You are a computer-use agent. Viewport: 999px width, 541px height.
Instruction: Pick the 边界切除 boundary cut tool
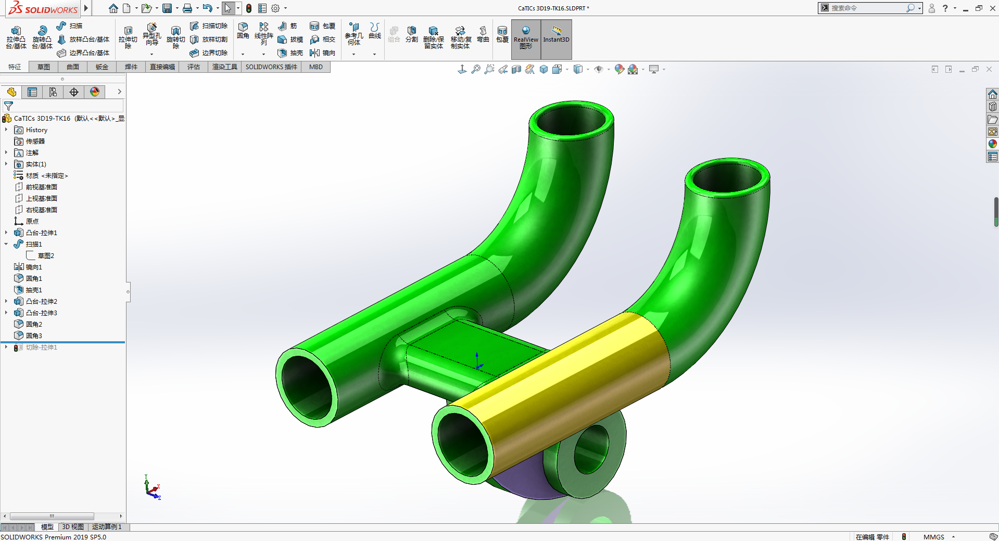point(209,53)
